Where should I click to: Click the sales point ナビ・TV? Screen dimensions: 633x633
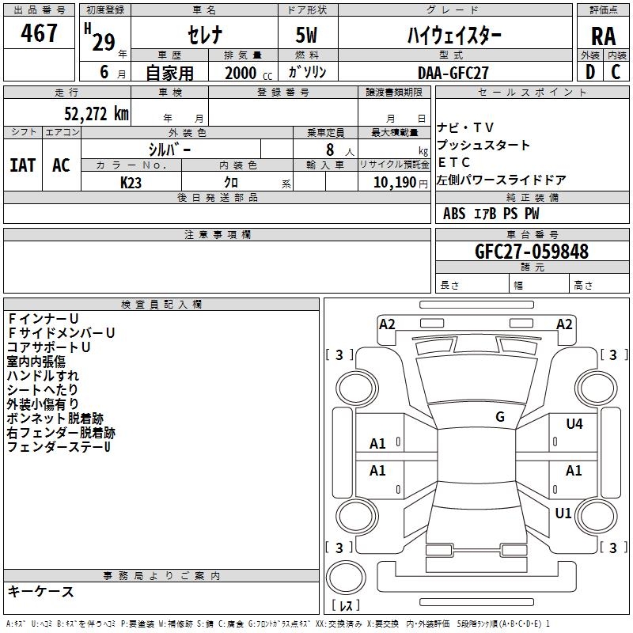[x=464, y=128]
